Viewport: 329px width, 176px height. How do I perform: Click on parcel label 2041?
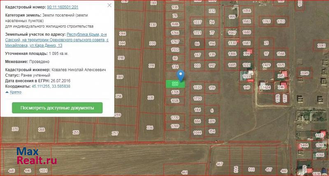pos(322,46)
